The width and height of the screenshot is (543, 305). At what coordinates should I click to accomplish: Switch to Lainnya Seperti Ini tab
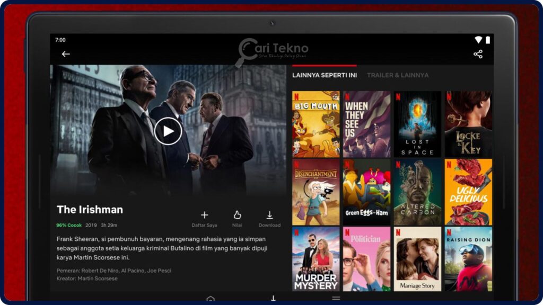(325, 75)
